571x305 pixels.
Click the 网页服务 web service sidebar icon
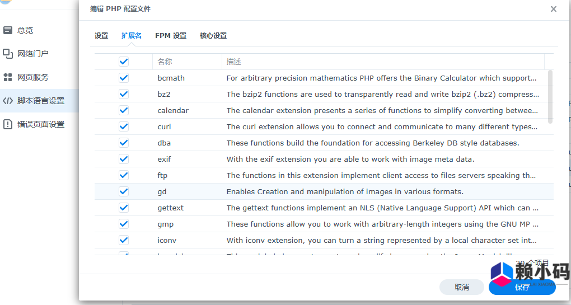[x=8, y=77]
